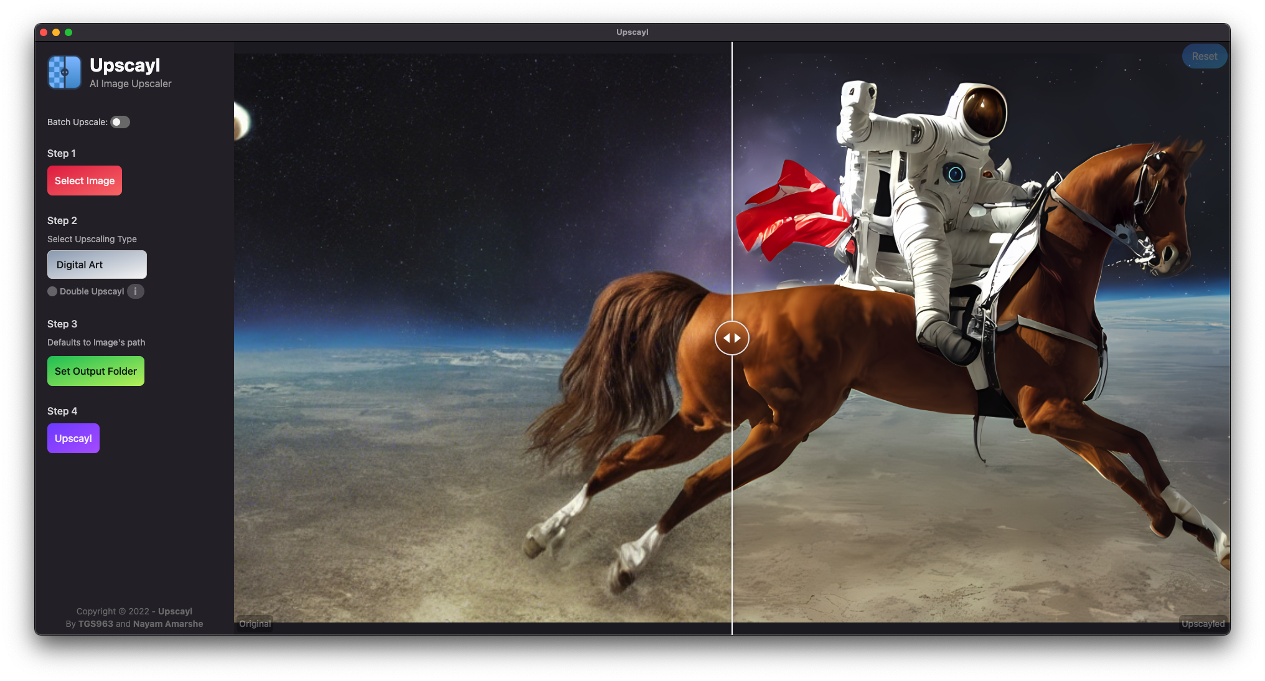Click the Double Upscayl info icon
This screenshot has height=681, width=1265.
(x=135, y=291)
